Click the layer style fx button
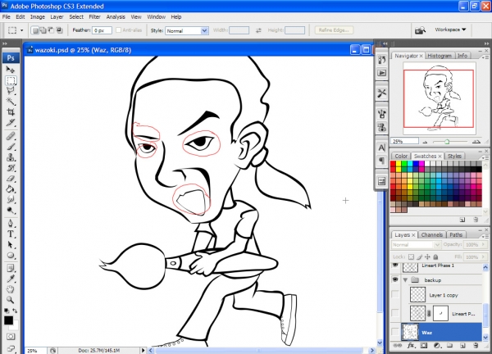This screenshot has width=492, height=354. click(x=411, y=346)
